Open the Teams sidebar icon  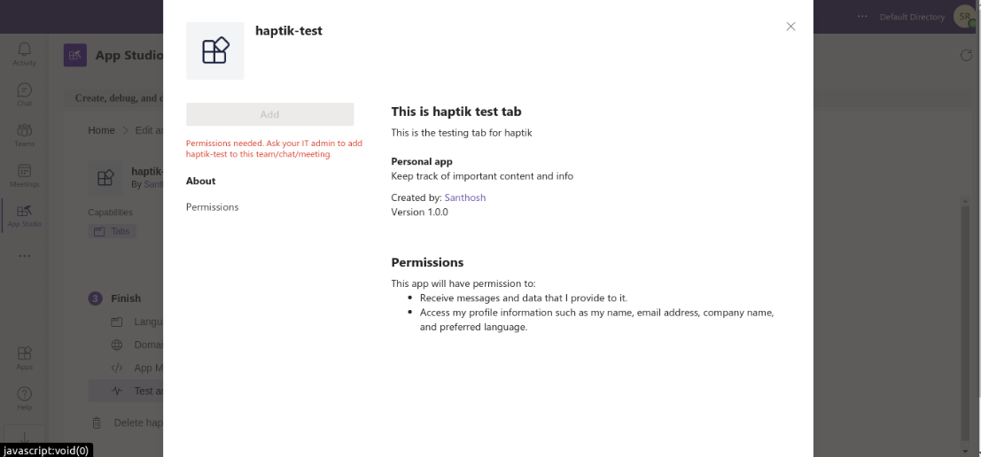point(25,135)
